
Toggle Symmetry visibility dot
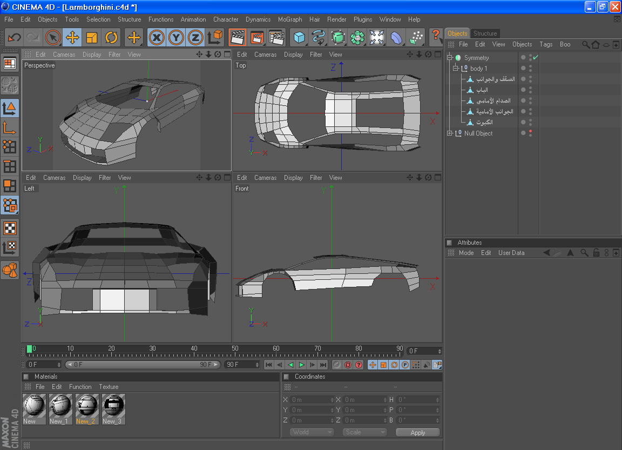(x=523, y=58)
